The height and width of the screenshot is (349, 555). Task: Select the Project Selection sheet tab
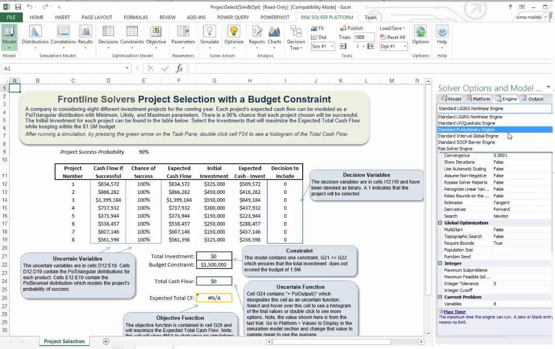pyautogui.click(x=64, y=341)
